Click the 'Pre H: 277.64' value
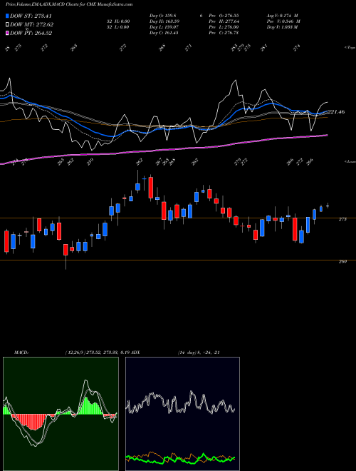This screenshot has height=471, width=356. [x=225, y=21]
